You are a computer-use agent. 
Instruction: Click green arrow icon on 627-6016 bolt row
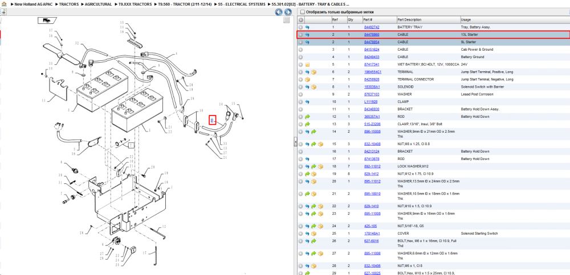point(313,241)
